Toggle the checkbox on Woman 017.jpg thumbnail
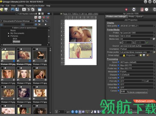 (2, 68)
